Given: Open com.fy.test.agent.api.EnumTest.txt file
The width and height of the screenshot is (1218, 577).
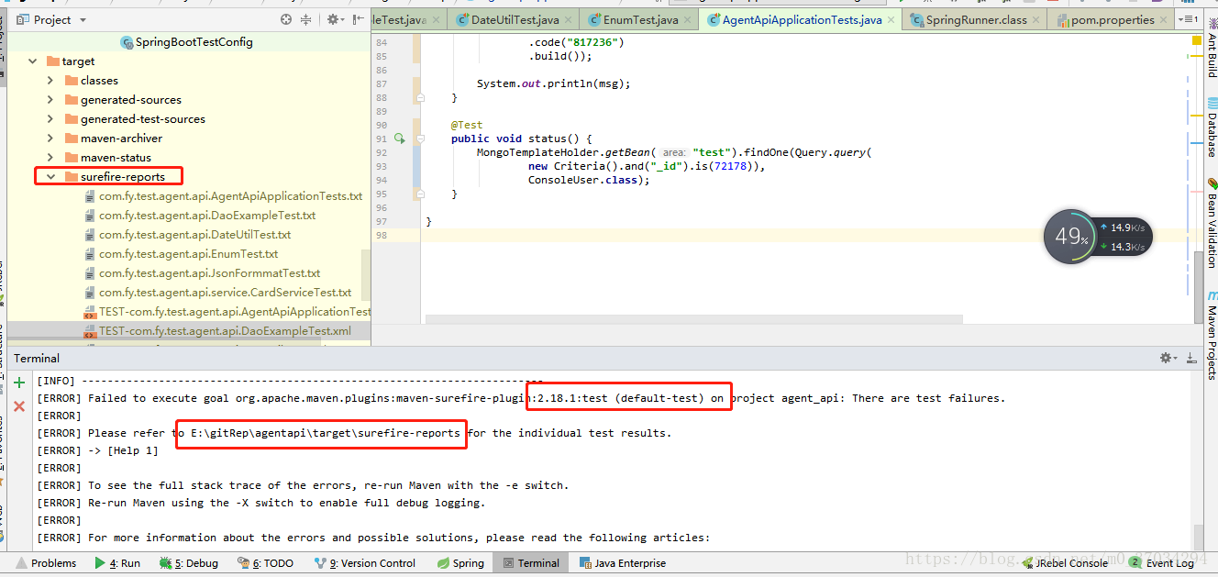Looking at the screenshot, I should coord(181,254).
